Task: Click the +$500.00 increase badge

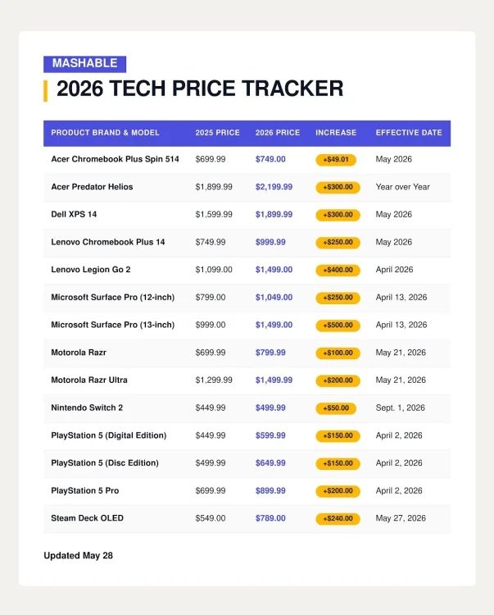Action: 338,326
